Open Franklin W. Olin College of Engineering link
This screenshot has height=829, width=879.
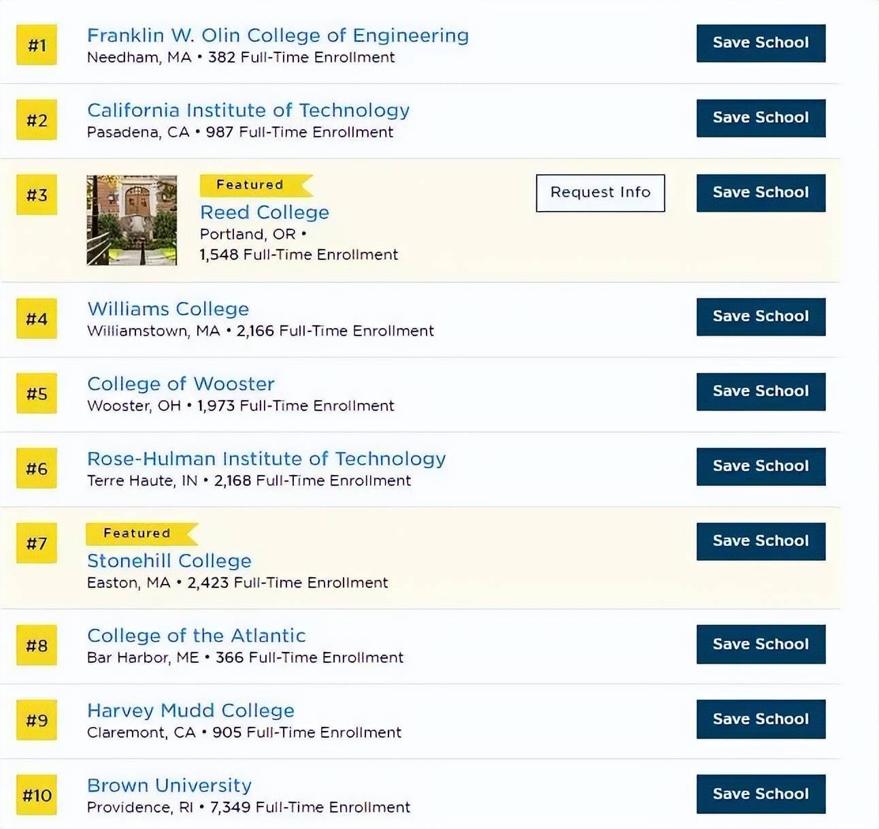click(x=278, y=35)
